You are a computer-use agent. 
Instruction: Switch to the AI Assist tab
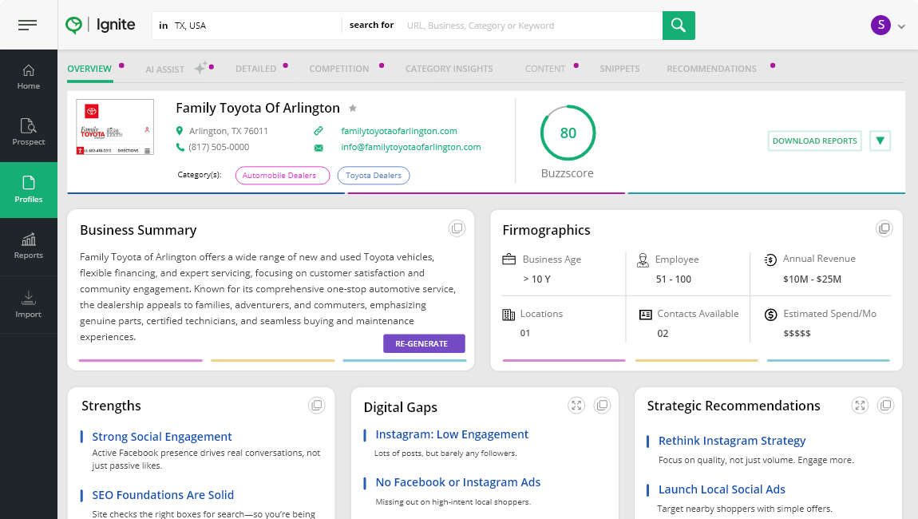165,69
